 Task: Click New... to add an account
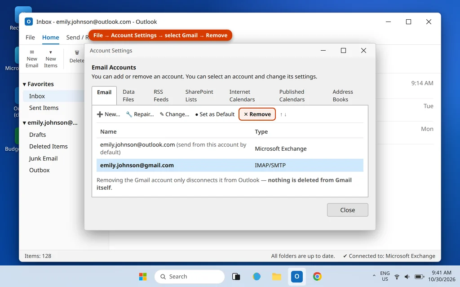(x=109, y=114)
